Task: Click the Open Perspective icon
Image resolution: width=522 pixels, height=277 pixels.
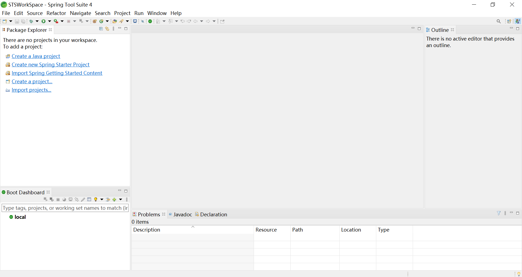Action: coord(509,21)
